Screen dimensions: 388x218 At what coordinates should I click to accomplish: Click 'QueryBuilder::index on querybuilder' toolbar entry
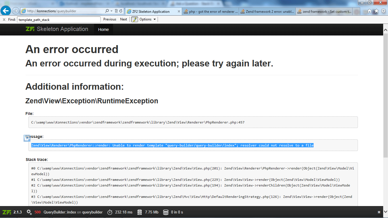pos(73,212)
